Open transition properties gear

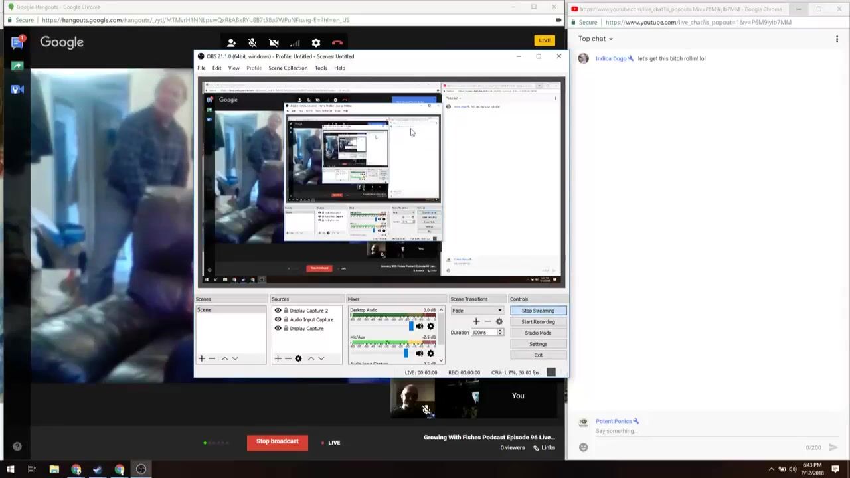point(499,321)
